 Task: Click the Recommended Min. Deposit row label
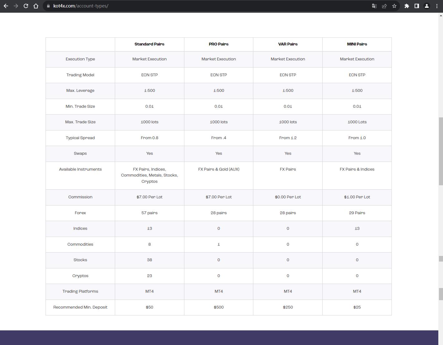[x=80, y=307]
